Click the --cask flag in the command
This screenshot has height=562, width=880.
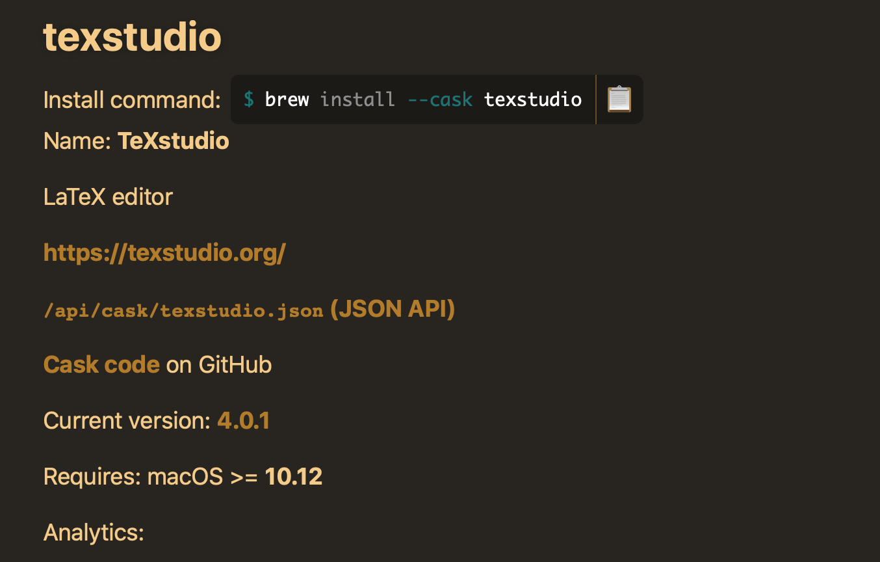(441, 99)
